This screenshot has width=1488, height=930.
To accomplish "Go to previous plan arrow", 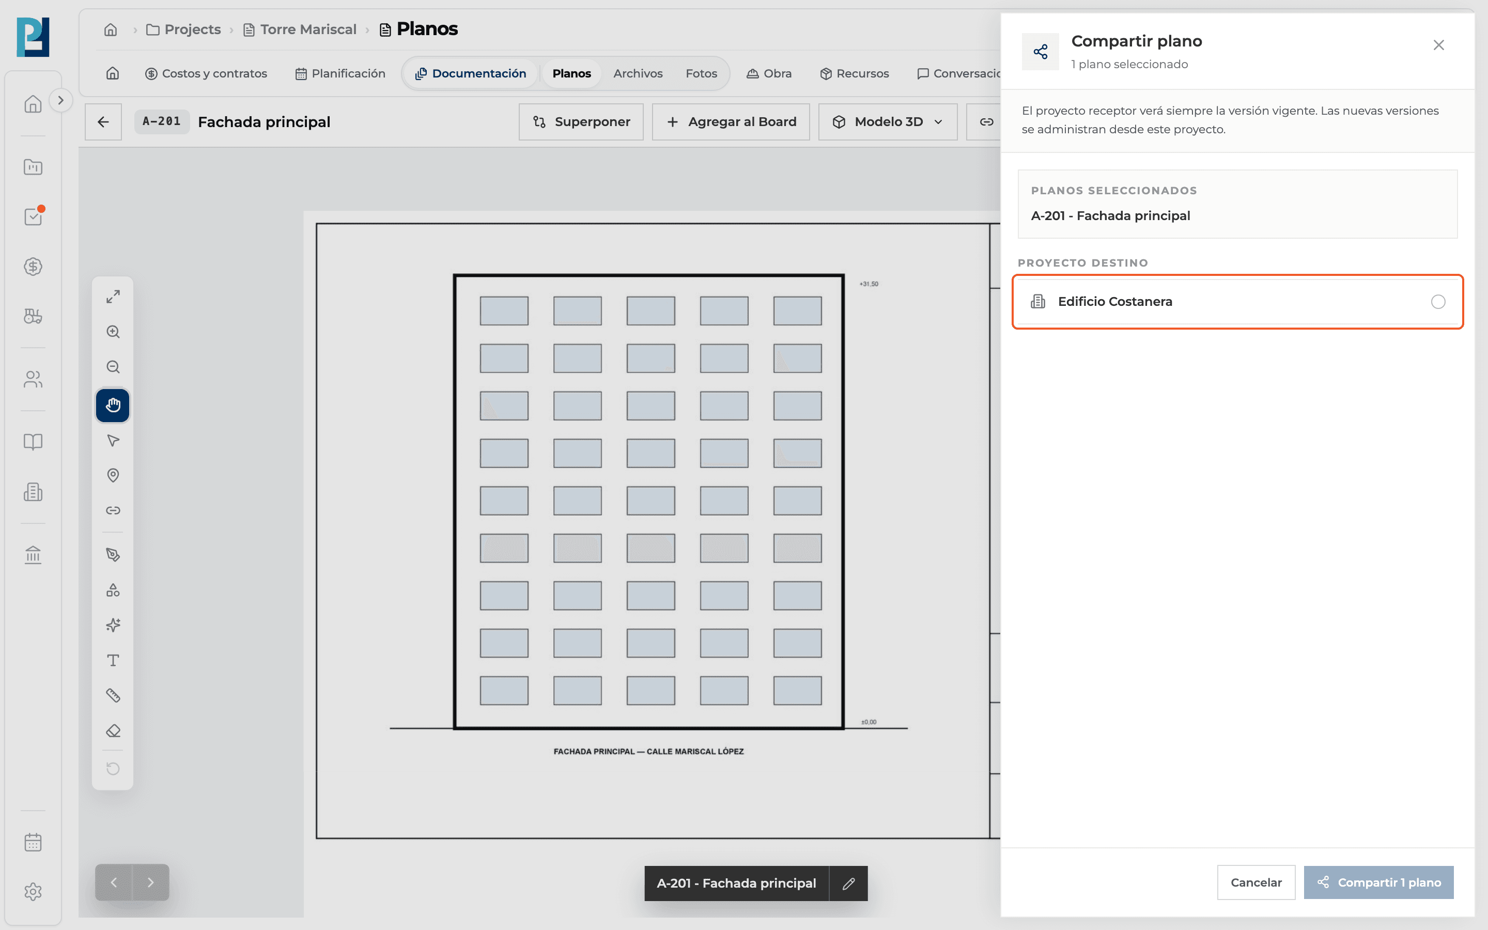I will click(114, 882).
